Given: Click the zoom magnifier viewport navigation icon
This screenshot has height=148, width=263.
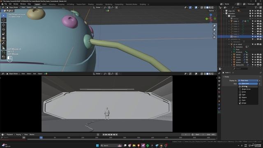Looking at the screenshot, I should [x=214, y=25].
